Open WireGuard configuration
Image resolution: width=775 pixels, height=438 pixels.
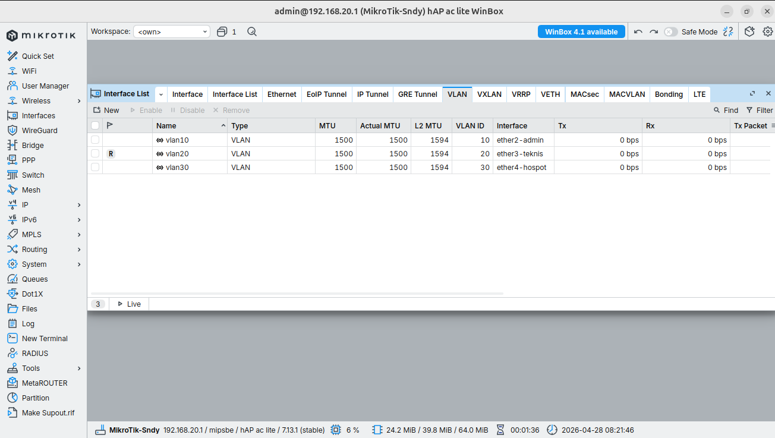point(40,130)
